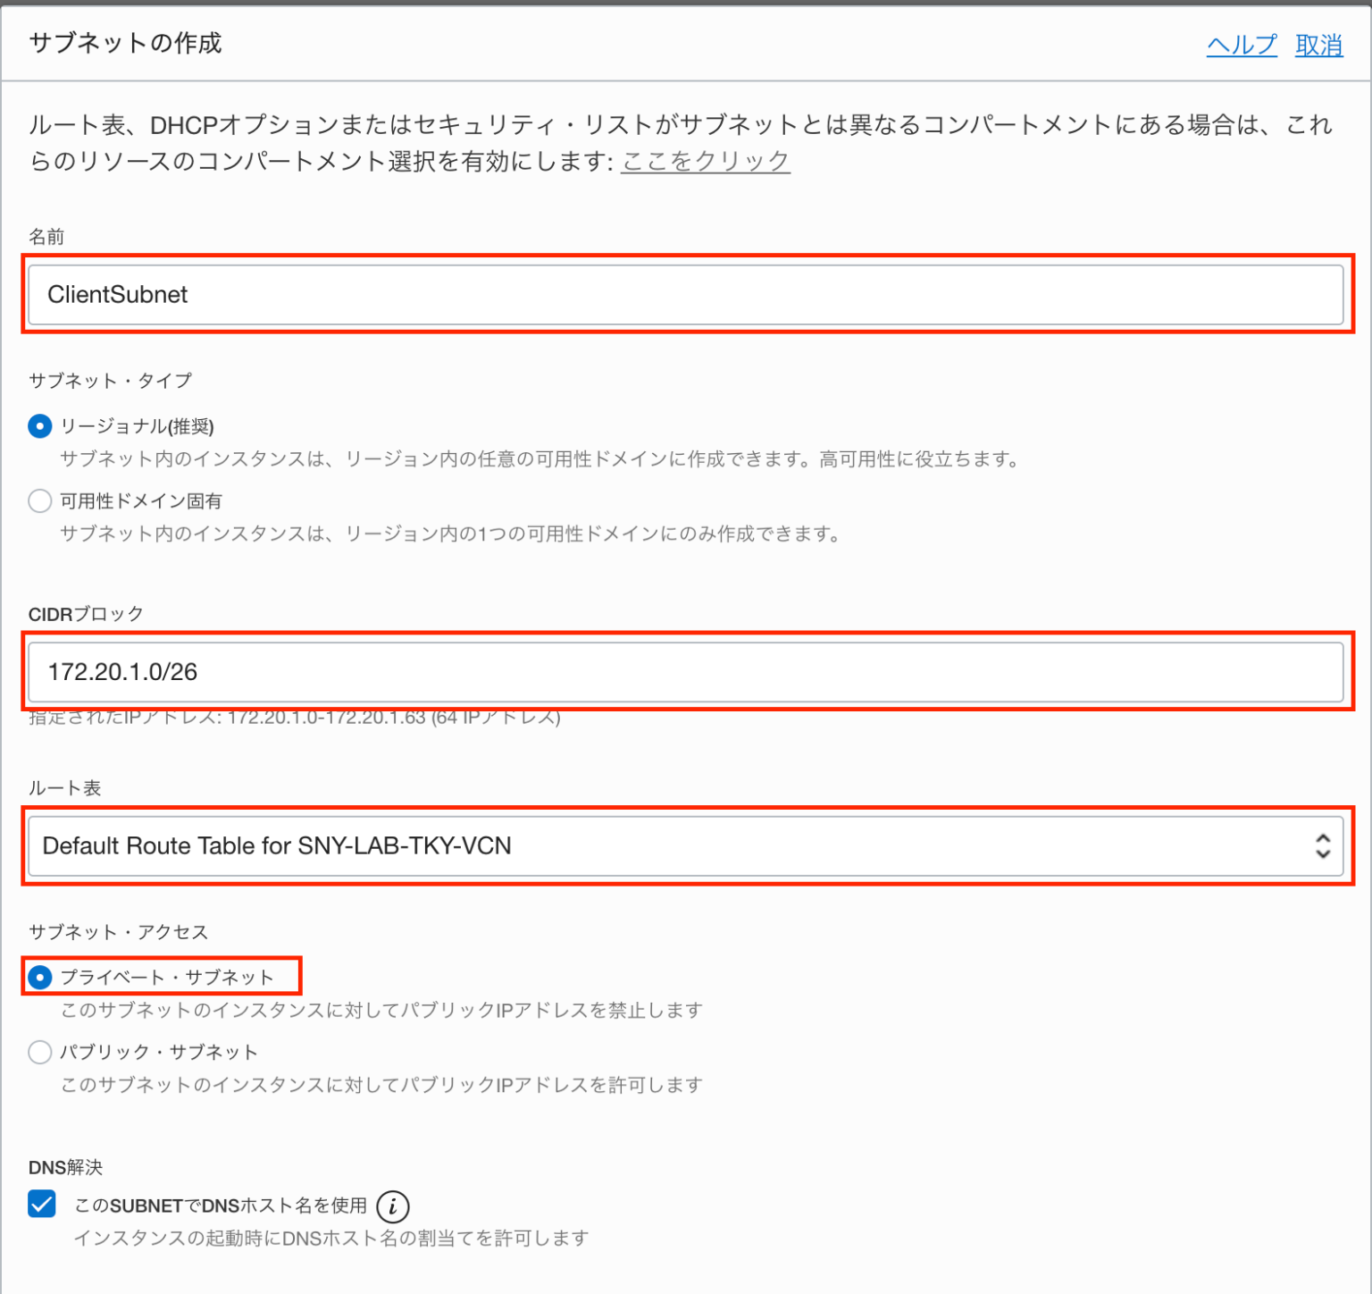The height and width of the screenshot is (1294, 1372).
Task: Open the DNS hostname info tooltip icon
Action: [x=393, y=1206]
